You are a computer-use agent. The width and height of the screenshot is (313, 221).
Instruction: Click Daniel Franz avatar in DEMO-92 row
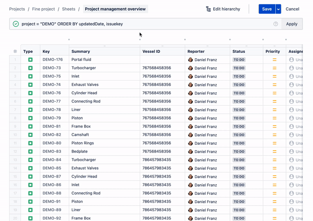(191, 218)
